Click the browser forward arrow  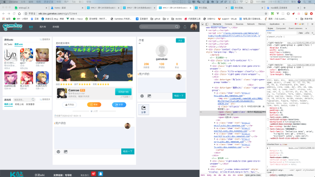coord(9,14)
